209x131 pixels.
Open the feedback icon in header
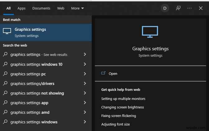pyautogui.click(x=178, y=8)
